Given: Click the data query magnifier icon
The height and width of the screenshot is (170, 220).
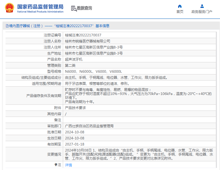Looking at the screenshot, I should point(74,9).
